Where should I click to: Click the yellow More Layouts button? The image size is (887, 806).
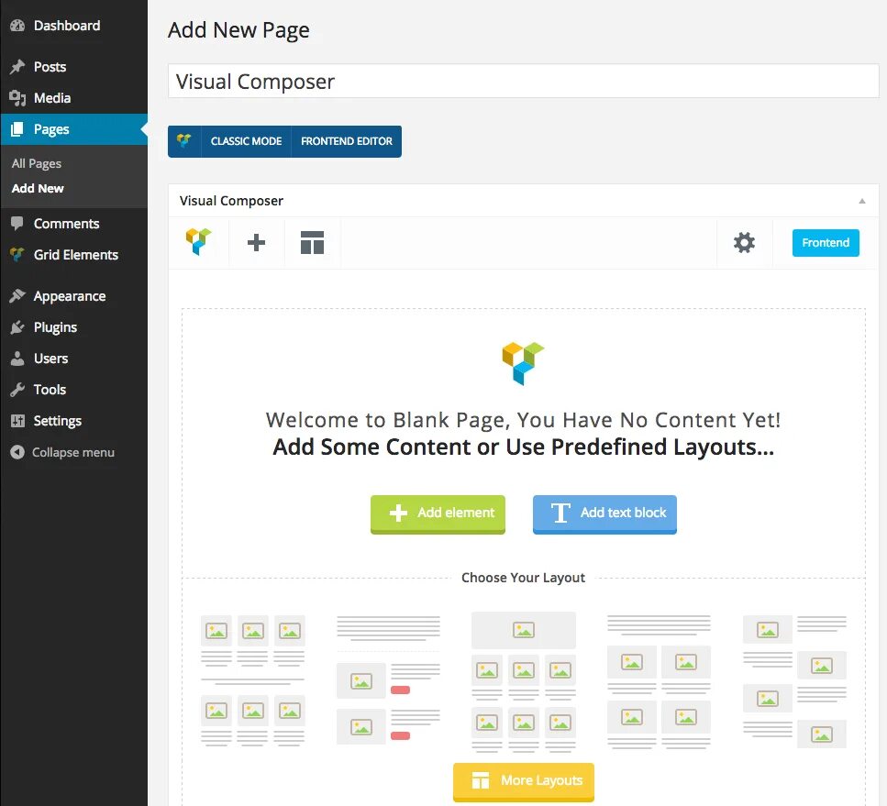[523, 781]
